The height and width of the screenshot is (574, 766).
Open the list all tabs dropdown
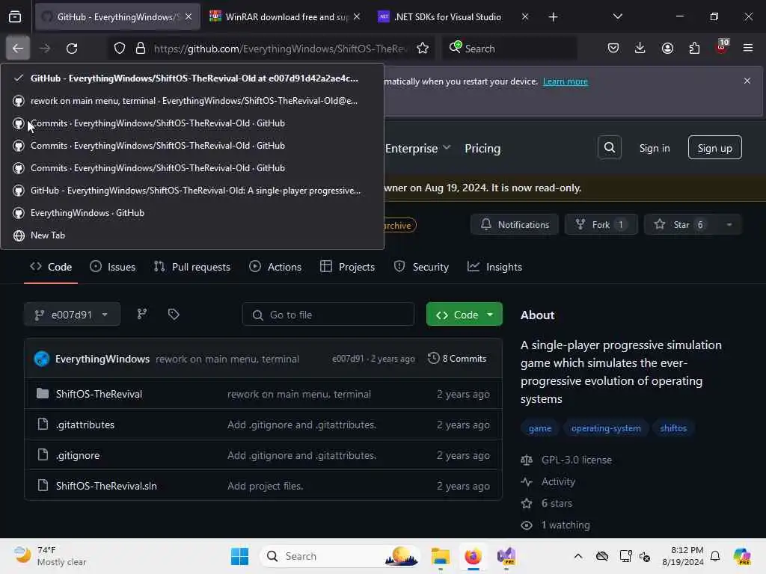pos(617,17)
